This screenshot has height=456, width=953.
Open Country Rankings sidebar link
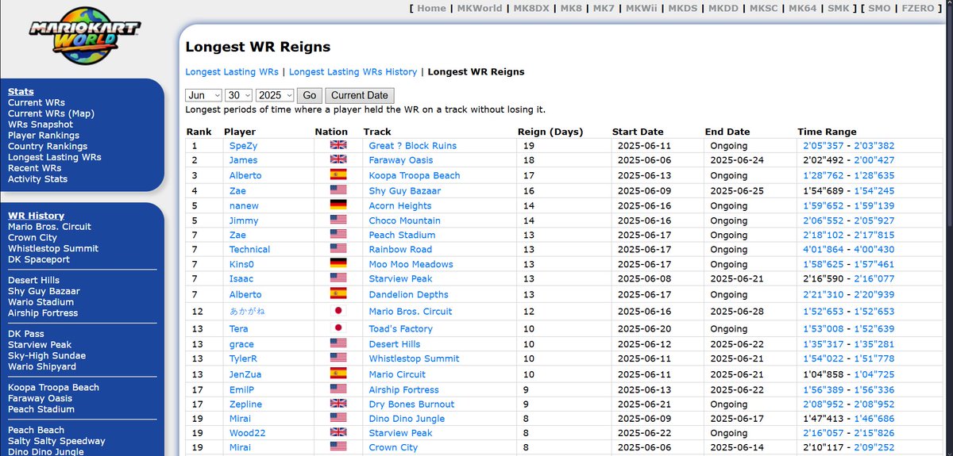(x=48, y=146)
